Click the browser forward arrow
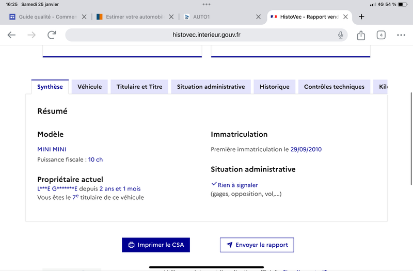 tap(31, 35)
